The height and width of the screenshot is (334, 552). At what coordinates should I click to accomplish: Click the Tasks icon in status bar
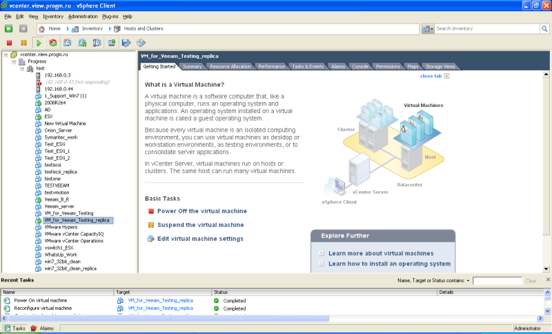pyautogui.click(x=7, y=328)
